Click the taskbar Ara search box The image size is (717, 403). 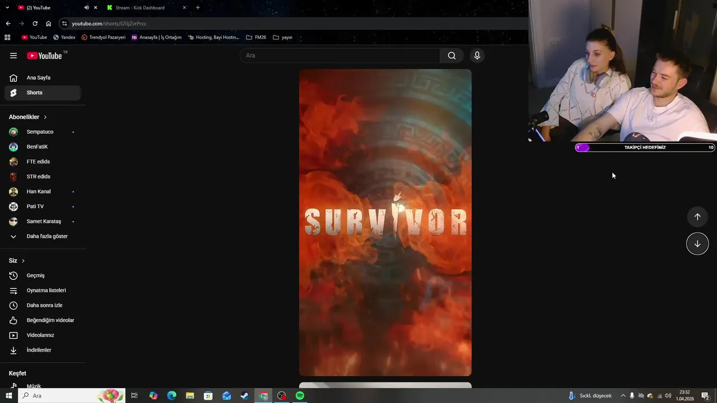coord(72,396)
